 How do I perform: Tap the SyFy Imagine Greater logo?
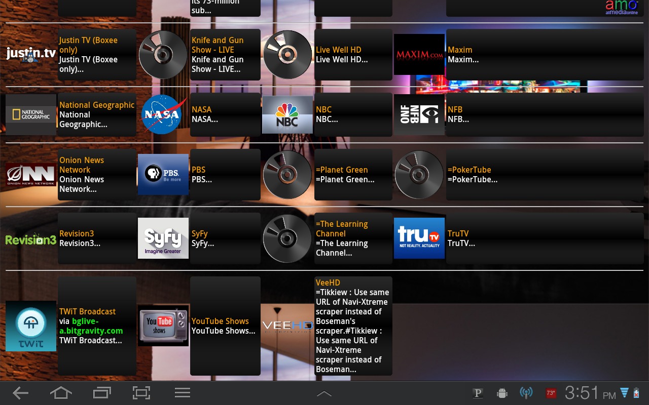coord(163,238)
